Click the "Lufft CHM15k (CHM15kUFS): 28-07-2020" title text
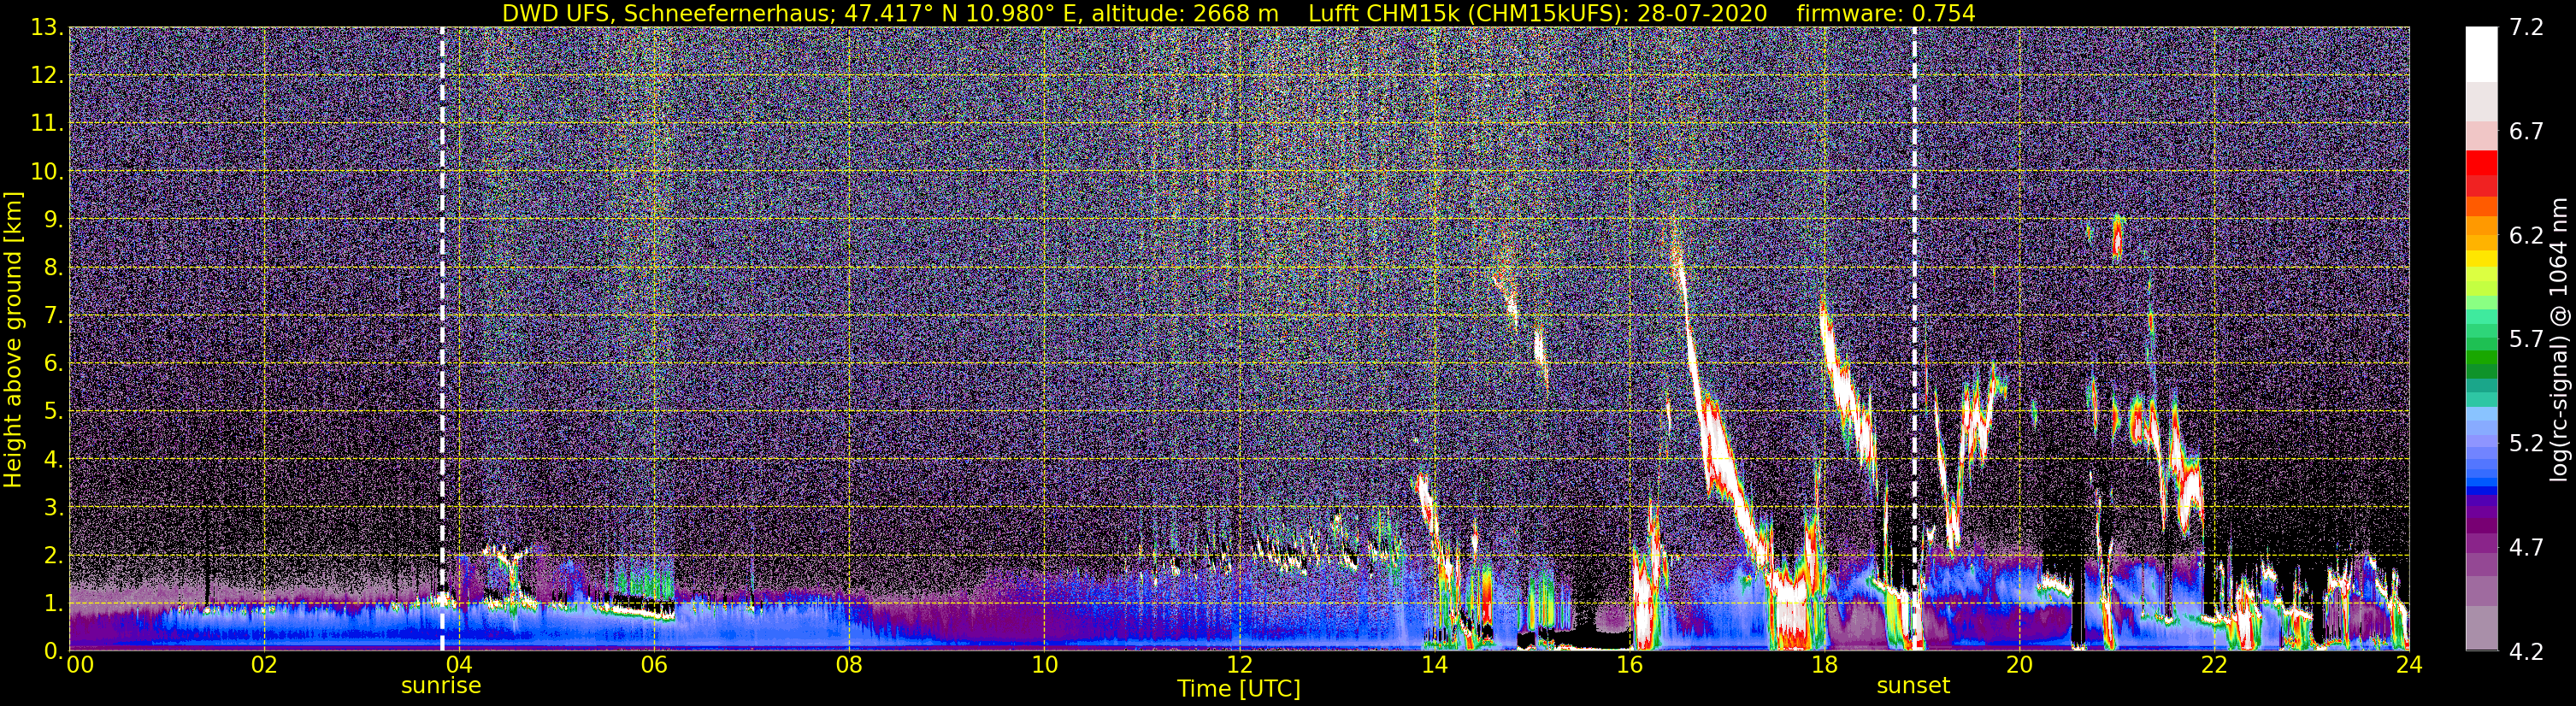 point(1538,13)
